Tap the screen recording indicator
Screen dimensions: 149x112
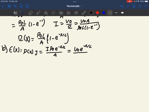coord(129,1)
